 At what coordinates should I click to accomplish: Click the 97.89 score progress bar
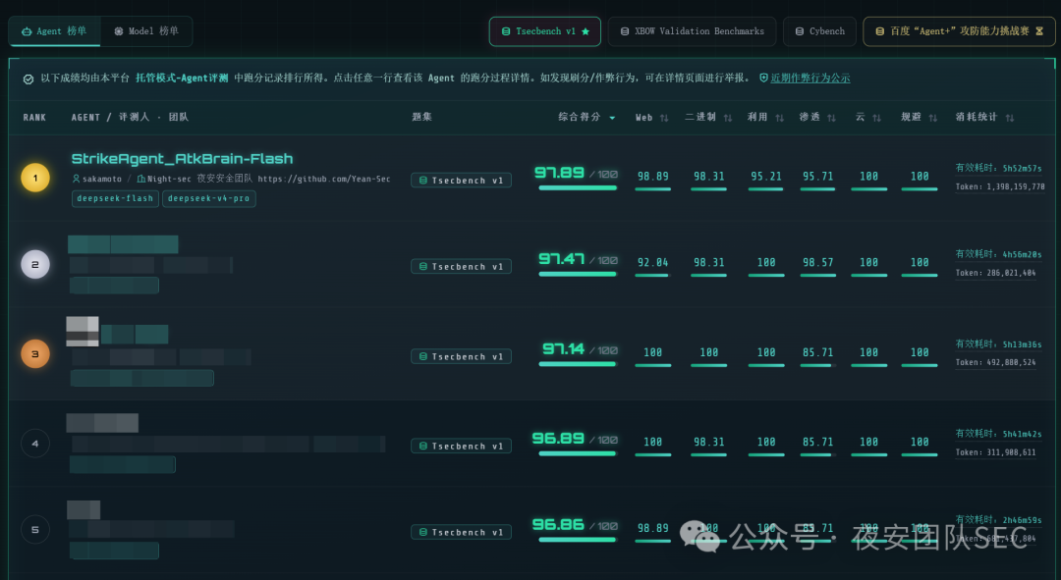coord(578,187)
